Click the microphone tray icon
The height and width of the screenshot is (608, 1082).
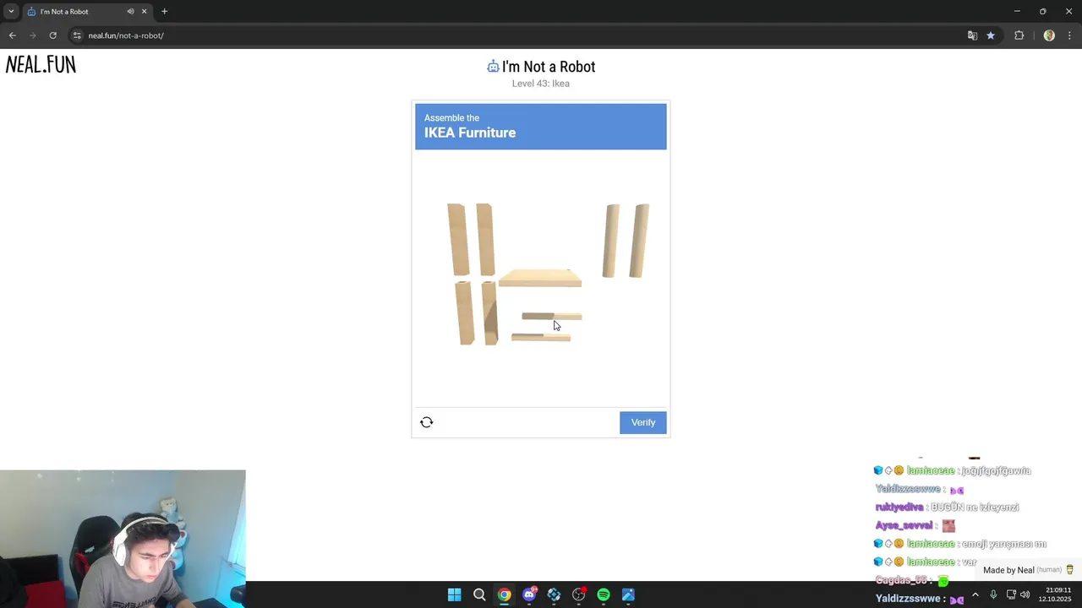point(993,594)
